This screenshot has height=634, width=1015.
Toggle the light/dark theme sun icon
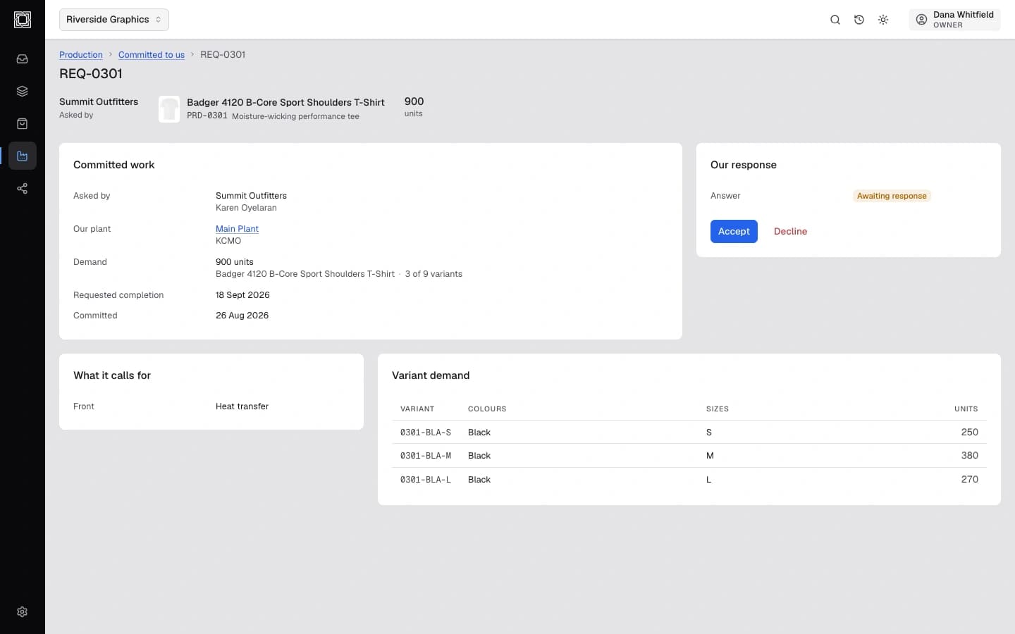(883, 20)
